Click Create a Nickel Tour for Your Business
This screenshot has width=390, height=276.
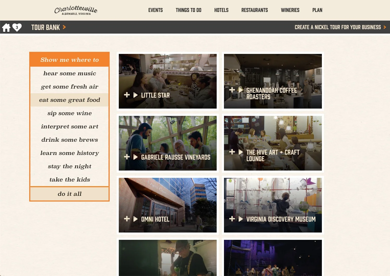[338, 27]
